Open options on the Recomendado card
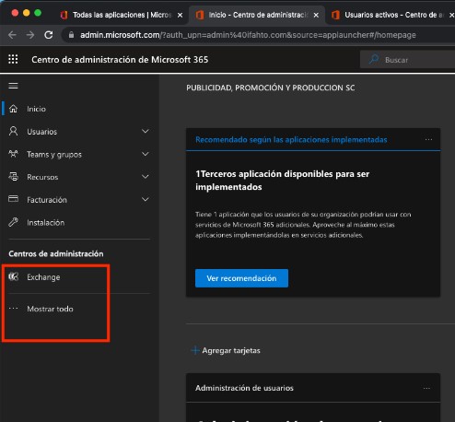Image resolution: width=455 pixels, height=422 pixels. pyautogui.click(x=428, y=139)
